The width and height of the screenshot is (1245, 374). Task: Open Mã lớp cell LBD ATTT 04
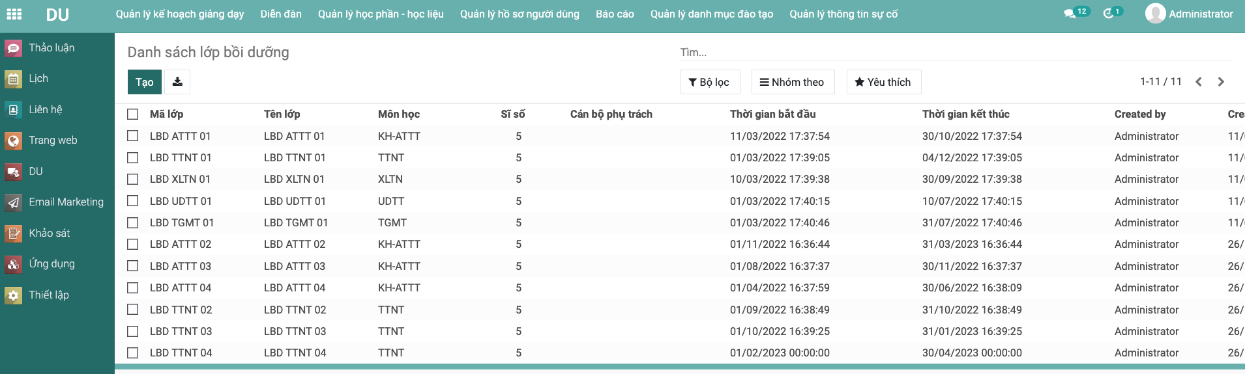(181, 287)
